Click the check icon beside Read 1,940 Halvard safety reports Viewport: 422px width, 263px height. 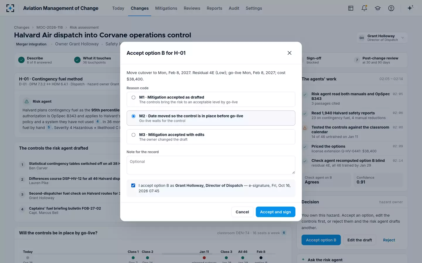(x=305, y=113)
